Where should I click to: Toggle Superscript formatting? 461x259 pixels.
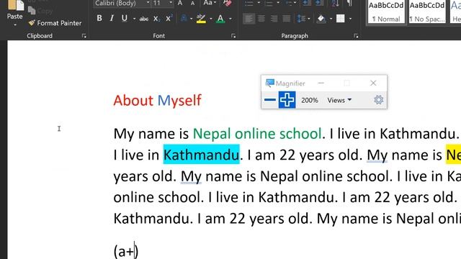pyautogui.click(x=169, y=18)
